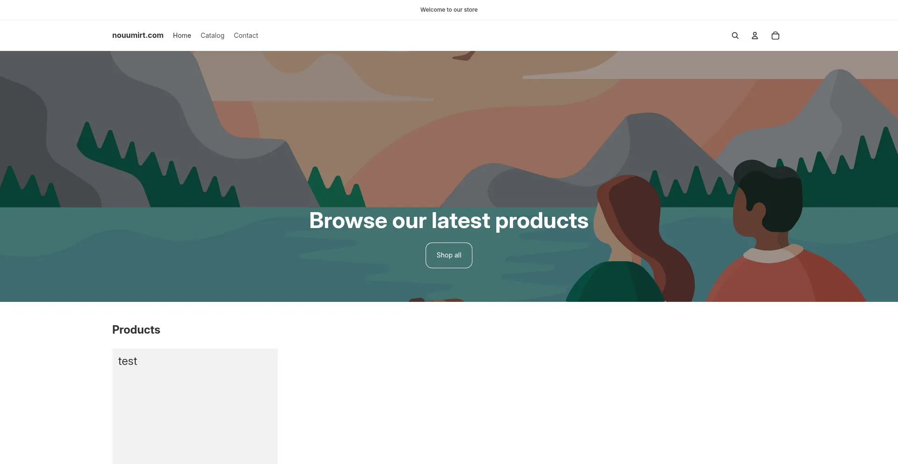Viewport: 898px width, 464px height.
Task: Open the Catalog menu item
Action: [212, 36]
